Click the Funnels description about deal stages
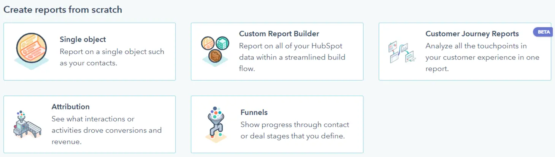The height and width of the screenshot is (157, 555). (295, 130)
